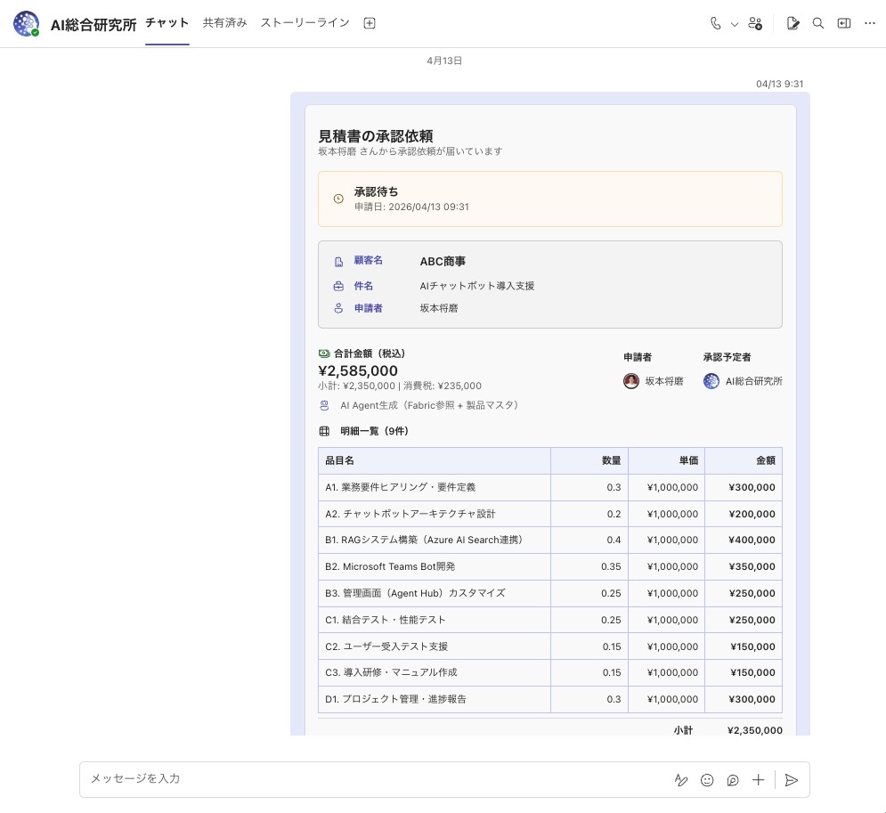Viewport: 886px width, 813px height.
Task: Click the table icon beside 明細一覧
Action: [x=324, y=431]
